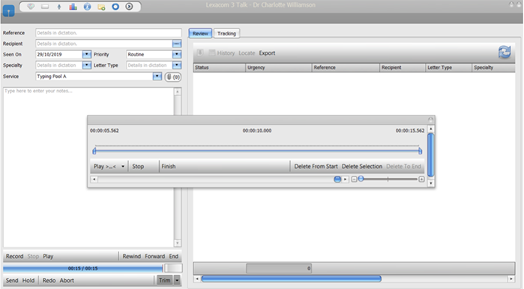
Task: Click the zoom-in plus icon in trim window
Action: point(421,179)
